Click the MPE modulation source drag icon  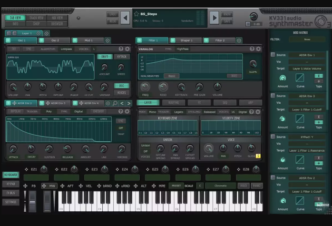(154, 186)
